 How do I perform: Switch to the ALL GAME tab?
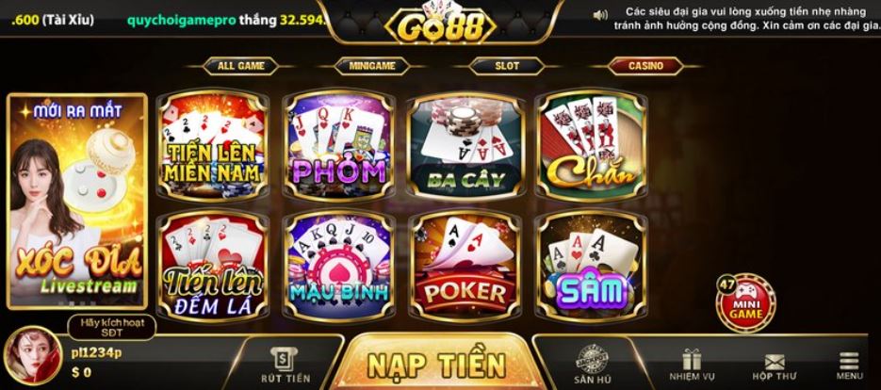coord(240,66)
